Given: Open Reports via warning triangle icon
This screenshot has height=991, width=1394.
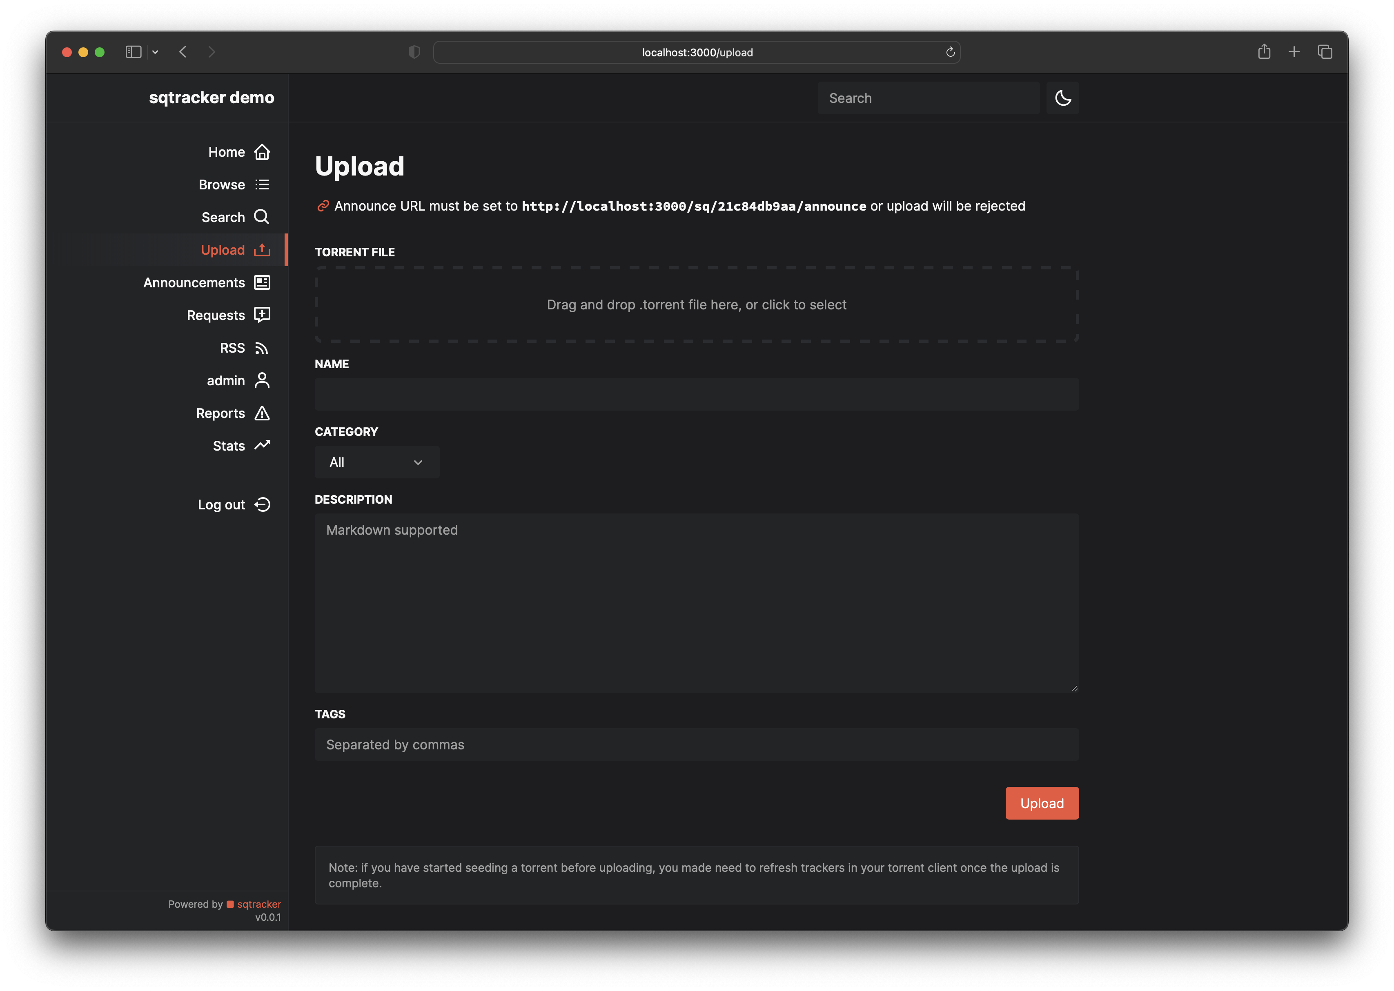Looking at the screenshot, I should click(x=262, y=413).
